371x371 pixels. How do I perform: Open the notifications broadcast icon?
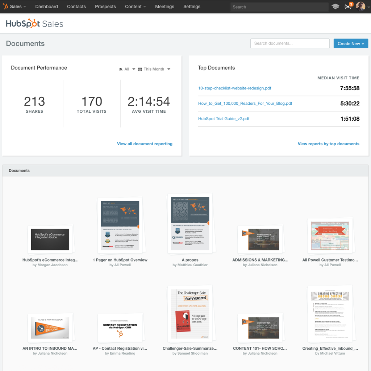click(x=348, y=6)
